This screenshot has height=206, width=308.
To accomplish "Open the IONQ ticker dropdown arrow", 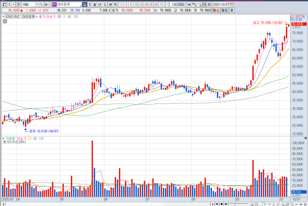I will click(x=37, y=4).
